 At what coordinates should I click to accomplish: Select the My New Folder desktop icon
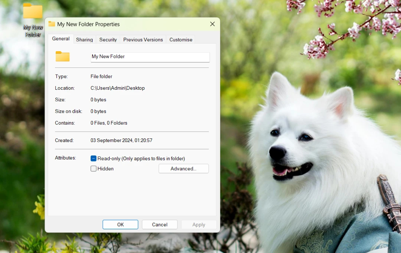pyautogui.click(x=33, y=11)
